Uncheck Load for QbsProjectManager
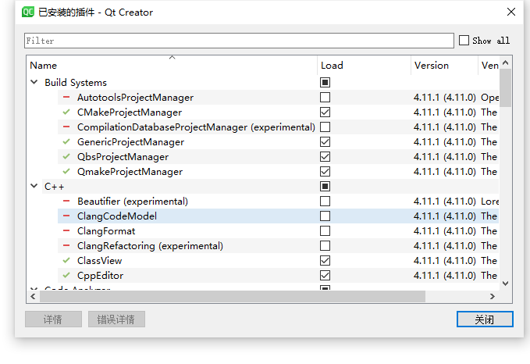530x364 pixels. tap(325, 157)
